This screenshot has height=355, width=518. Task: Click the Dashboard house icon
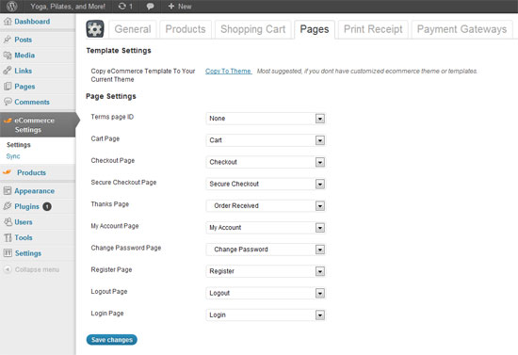pos(8,22)
